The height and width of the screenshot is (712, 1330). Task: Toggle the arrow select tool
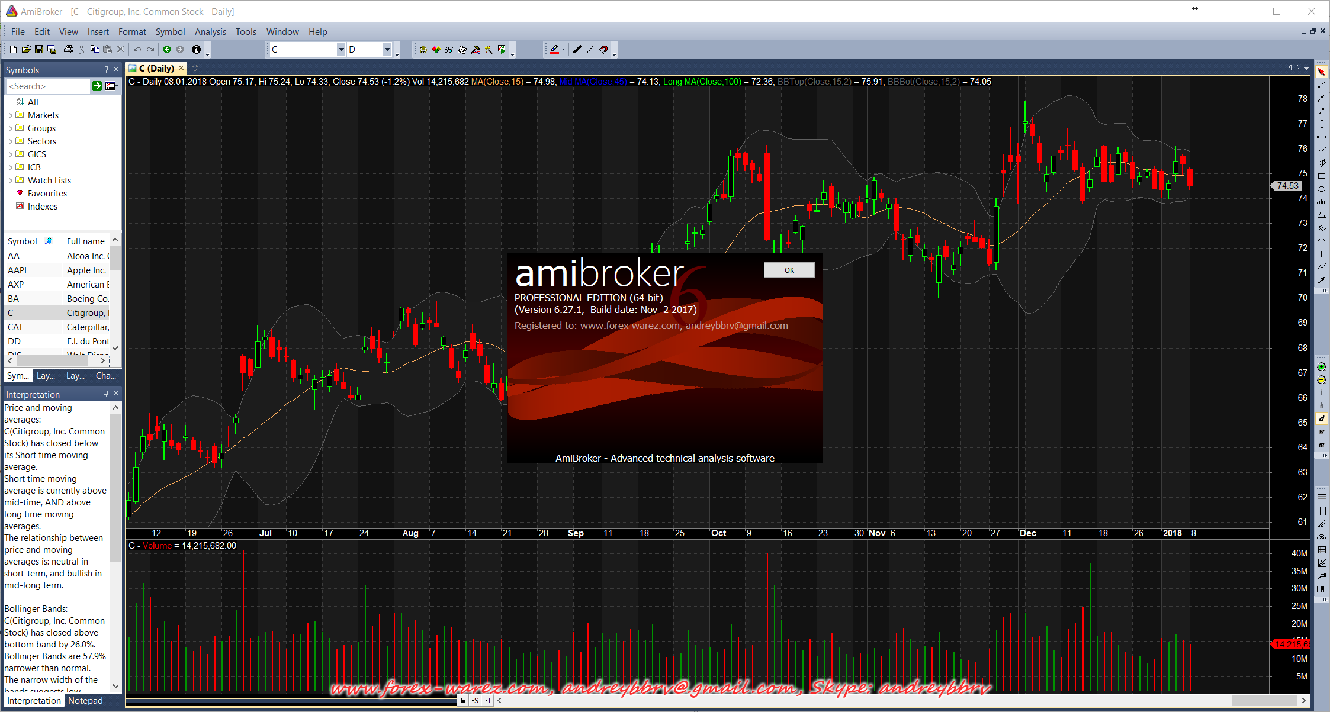point(1321,72)
